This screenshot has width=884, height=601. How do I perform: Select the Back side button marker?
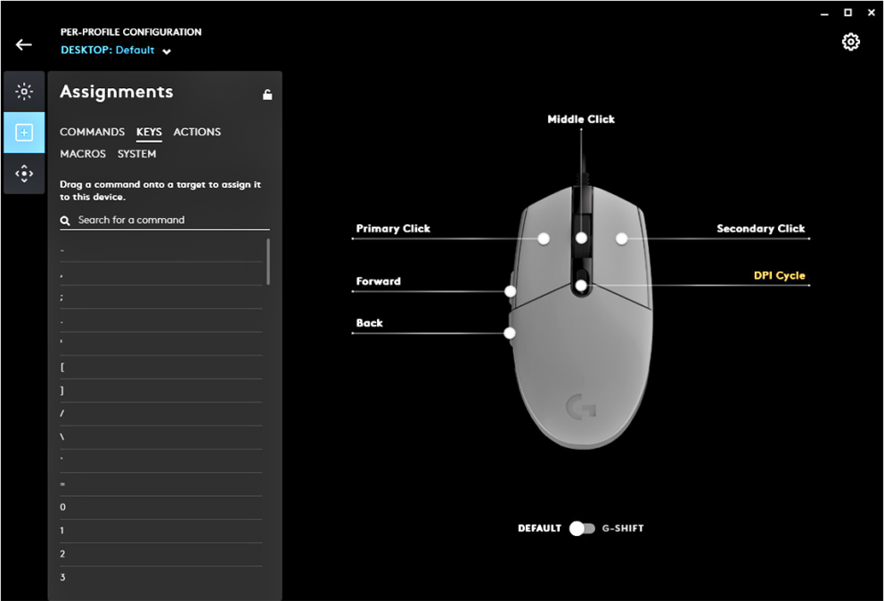[510, 333]
